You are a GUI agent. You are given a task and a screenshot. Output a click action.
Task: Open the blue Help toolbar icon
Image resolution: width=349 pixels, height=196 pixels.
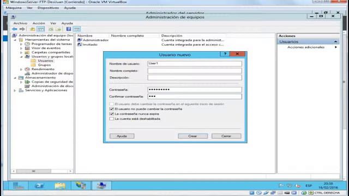click(x=69, y=29)
